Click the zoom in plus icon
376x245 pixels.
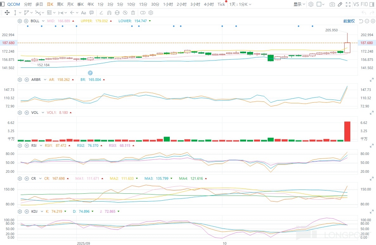point(373,21)
